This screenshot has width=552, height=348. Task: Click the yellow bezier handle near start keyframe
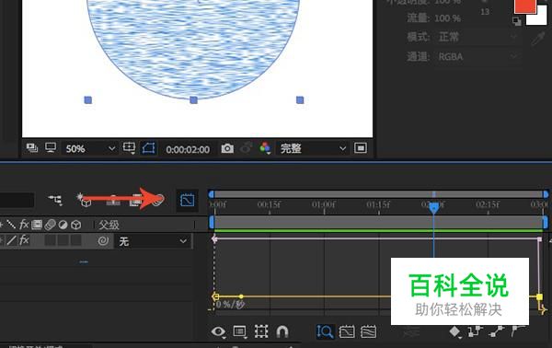[241, 296]
